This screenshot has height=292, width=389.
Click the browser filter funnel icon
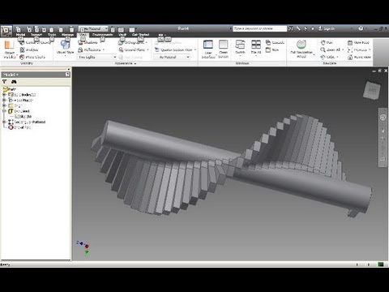[4, 81]
